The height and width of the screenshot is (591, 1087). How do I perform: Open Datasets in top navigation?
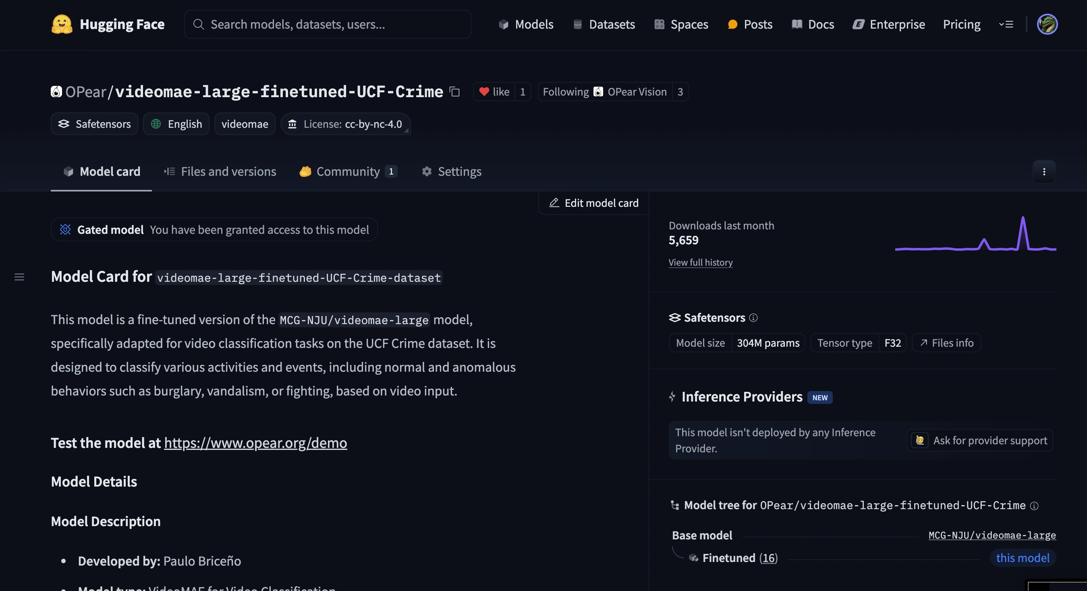[604, 24]
